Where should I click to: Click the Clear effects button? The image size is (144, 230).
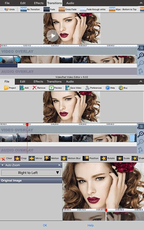pos(6,158)
